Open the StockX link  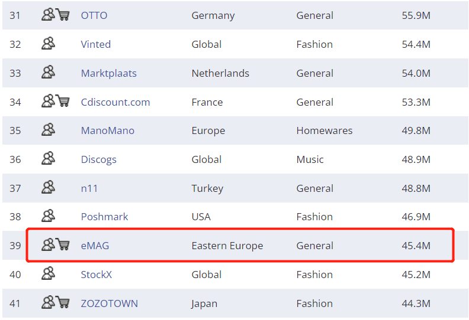[x=97, y=275]
